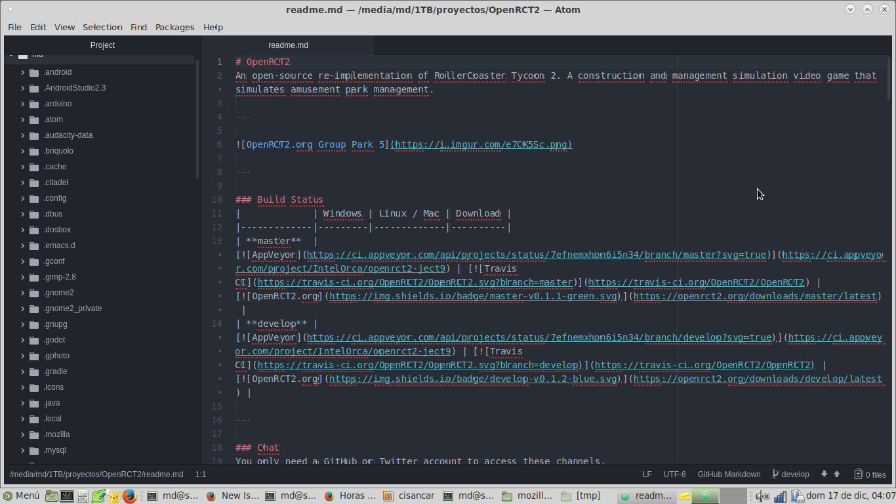Open the changed files icon showing 0 files
This screenshot has height=504, width=896.
click(x=858, y=474)
